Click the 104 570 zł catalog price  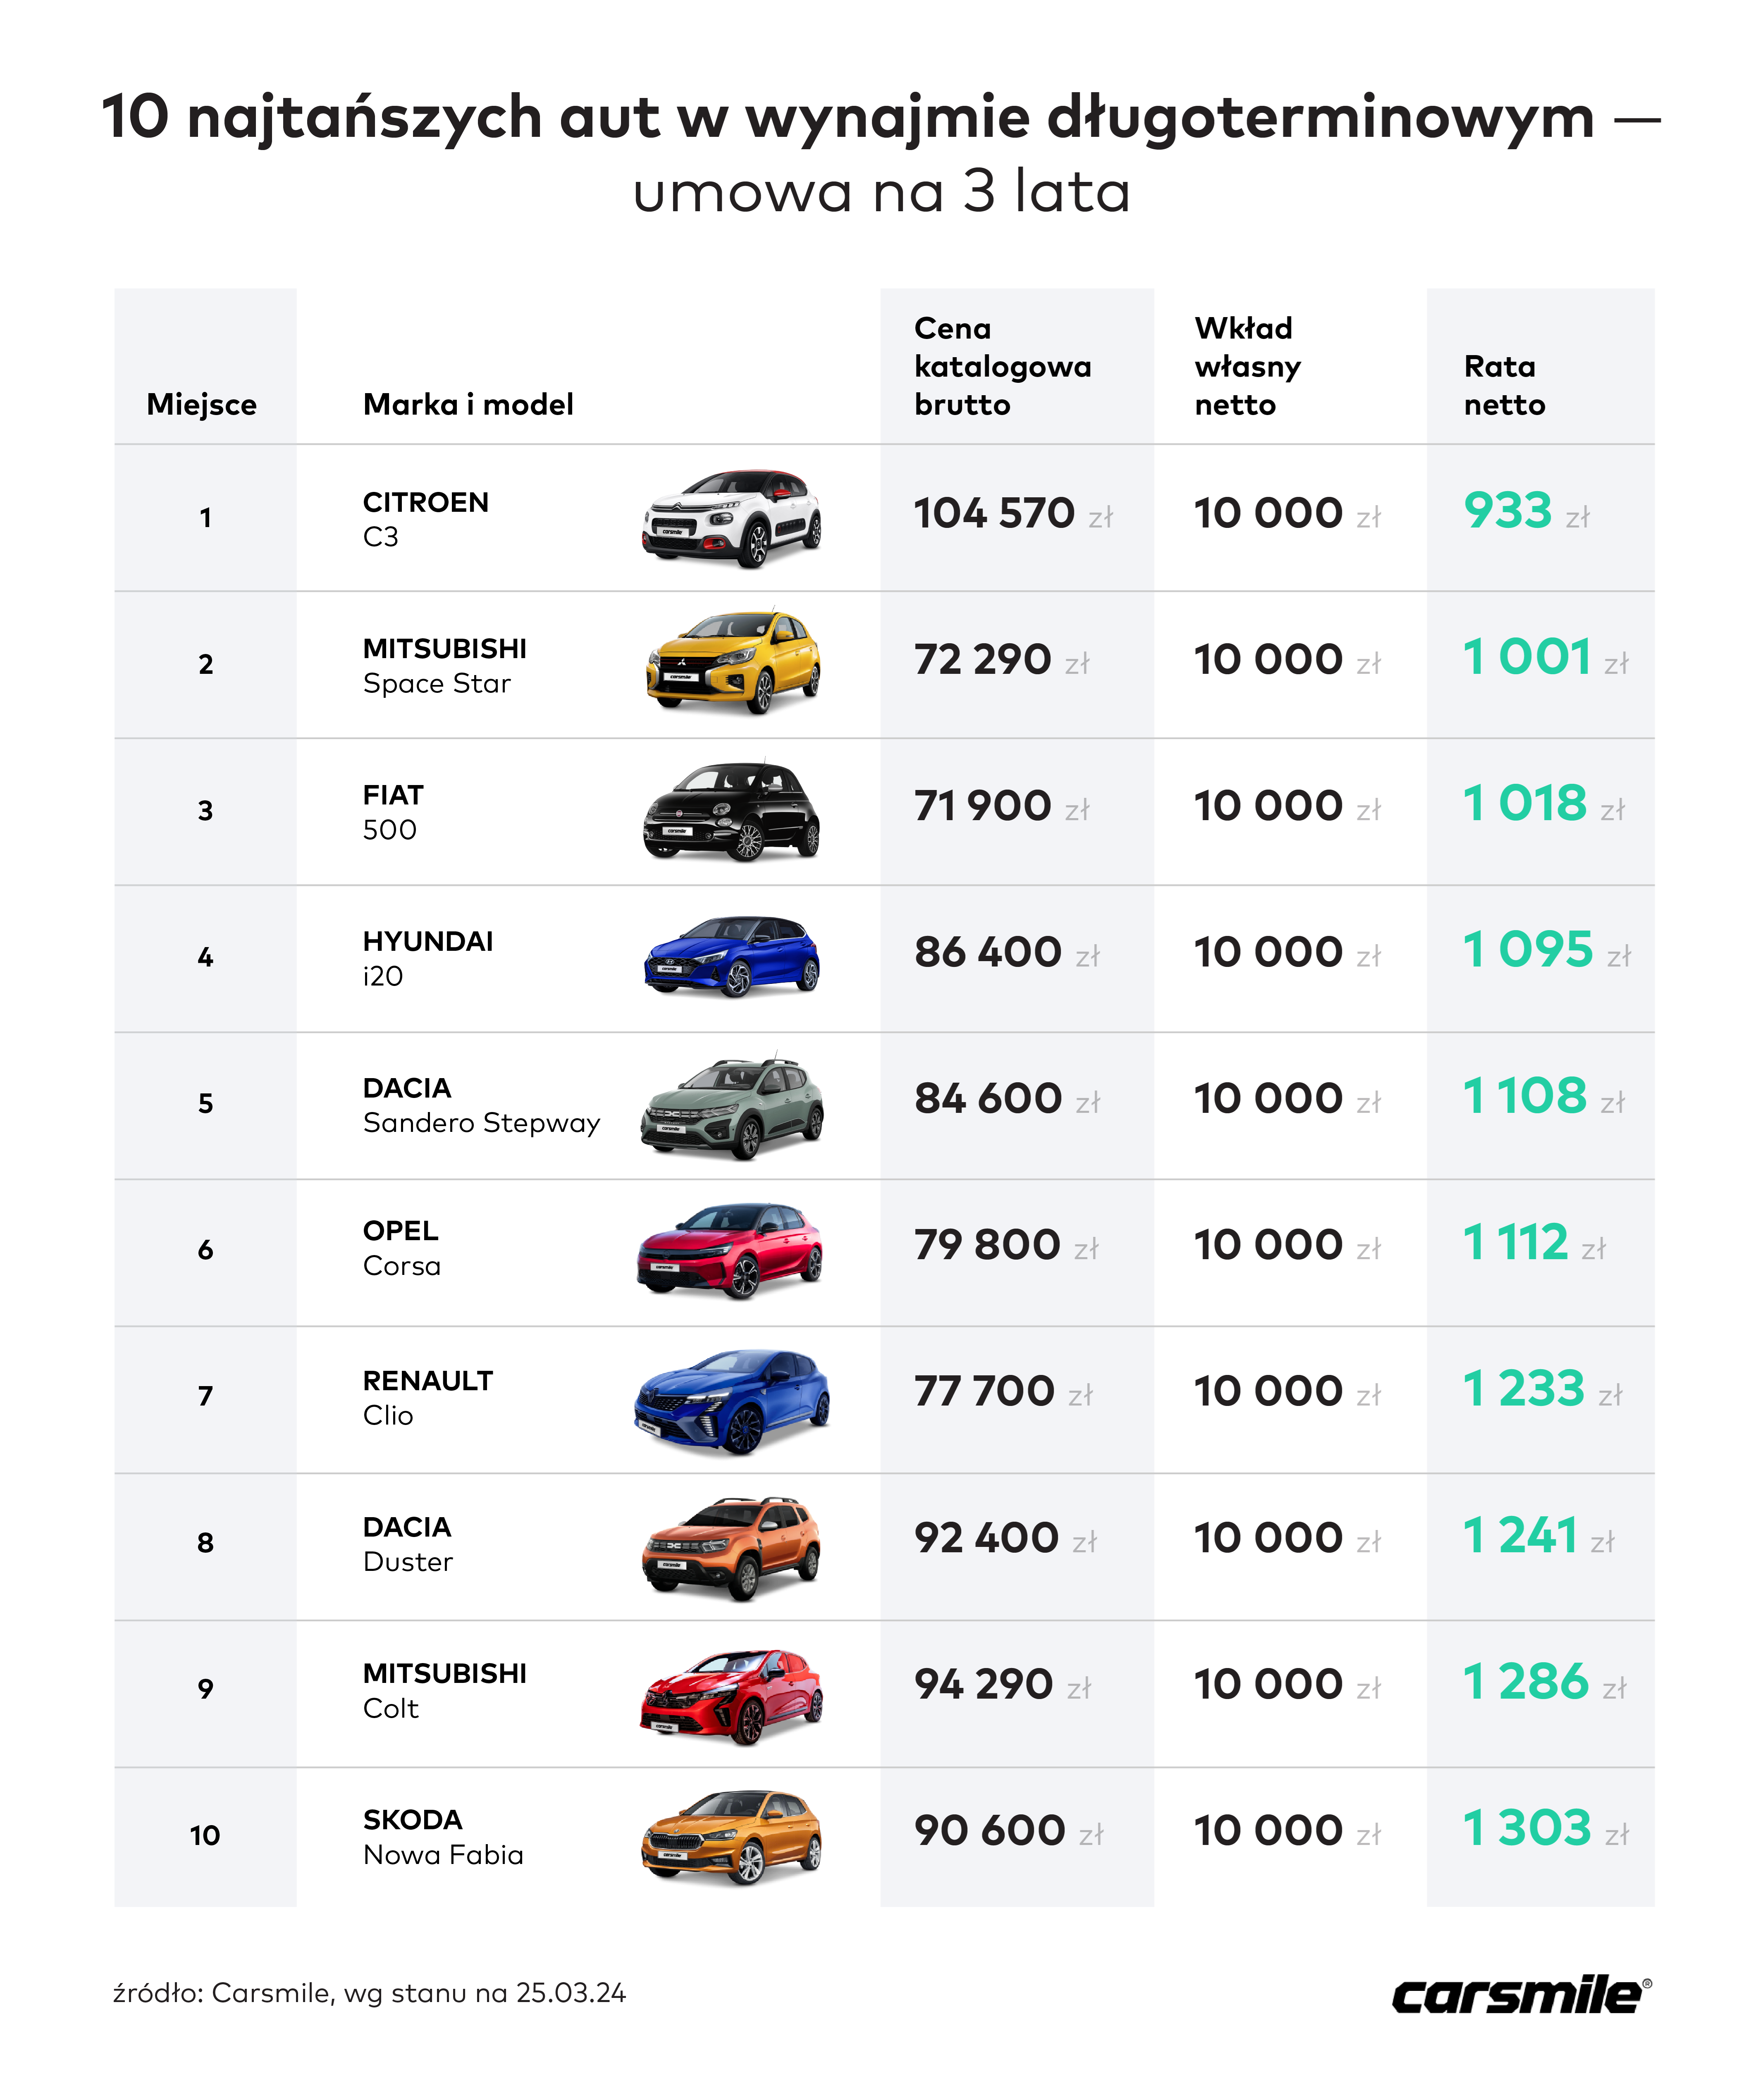point(1013,513)
